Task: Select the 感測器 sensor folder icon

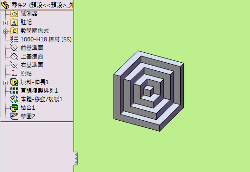Action: tap(14, 14)
